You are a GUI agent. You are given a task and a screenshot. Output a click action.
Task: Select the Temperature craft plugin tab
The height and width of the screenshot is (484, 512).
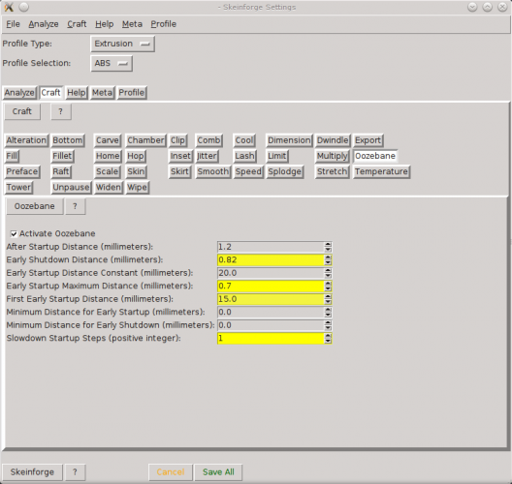[381, 171]
